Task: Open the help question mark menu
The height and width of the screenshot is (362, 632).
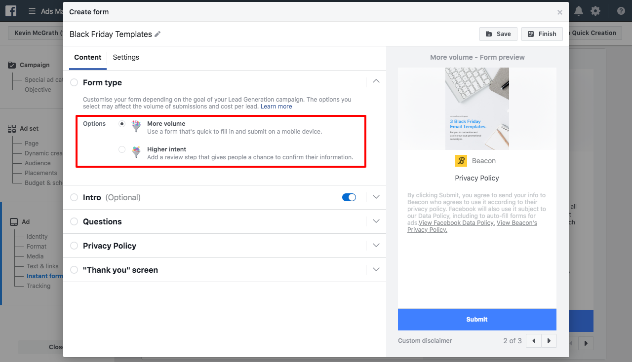Action: click(x=621, y=10)
